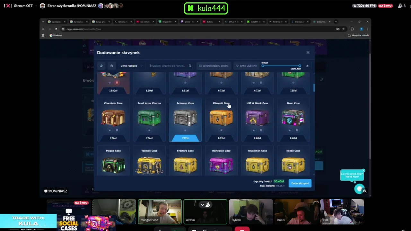
Task: Select the Achroma Case image
Action: click(185, 117)
